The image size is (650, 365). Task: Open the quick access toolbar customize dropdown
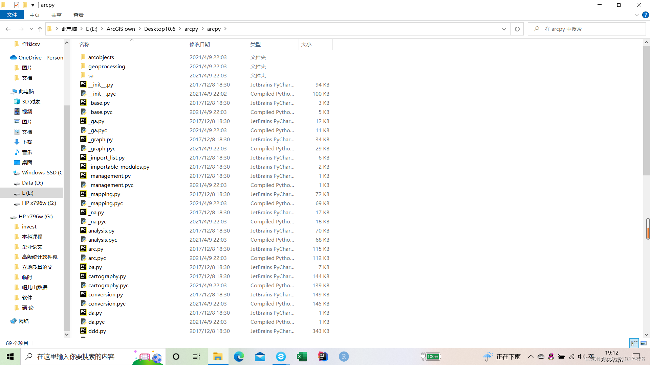click(32, 5)
